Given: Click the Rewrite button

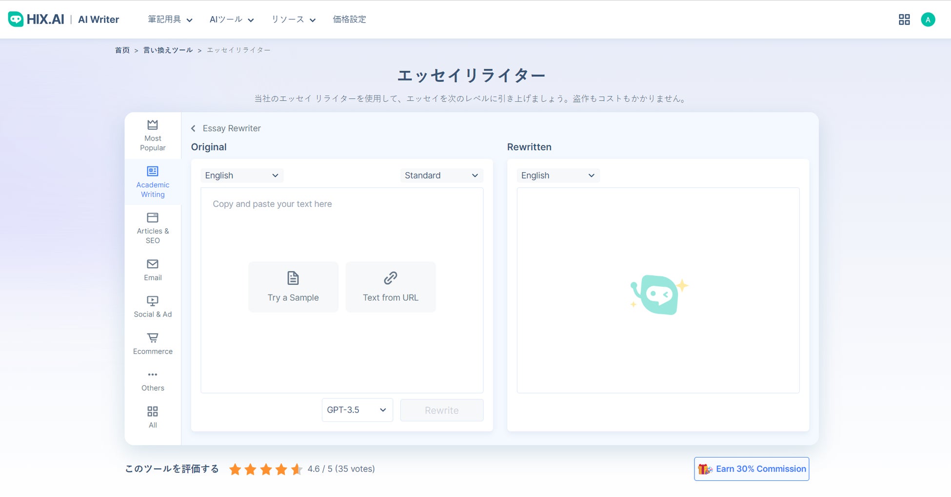Looking at the screenshot, I should click(x=442, y=410).
